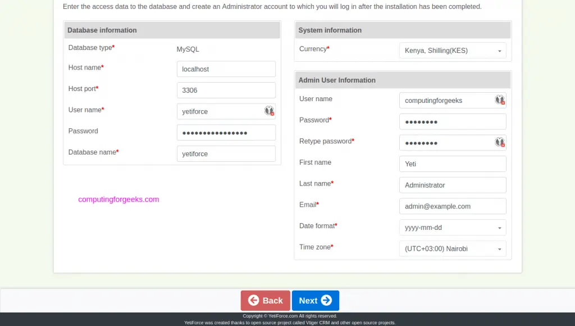The width and height of the screenshot is (575, 326).
Task: Click password-manager icon in database User name field
Action: (x=269, y=111)
